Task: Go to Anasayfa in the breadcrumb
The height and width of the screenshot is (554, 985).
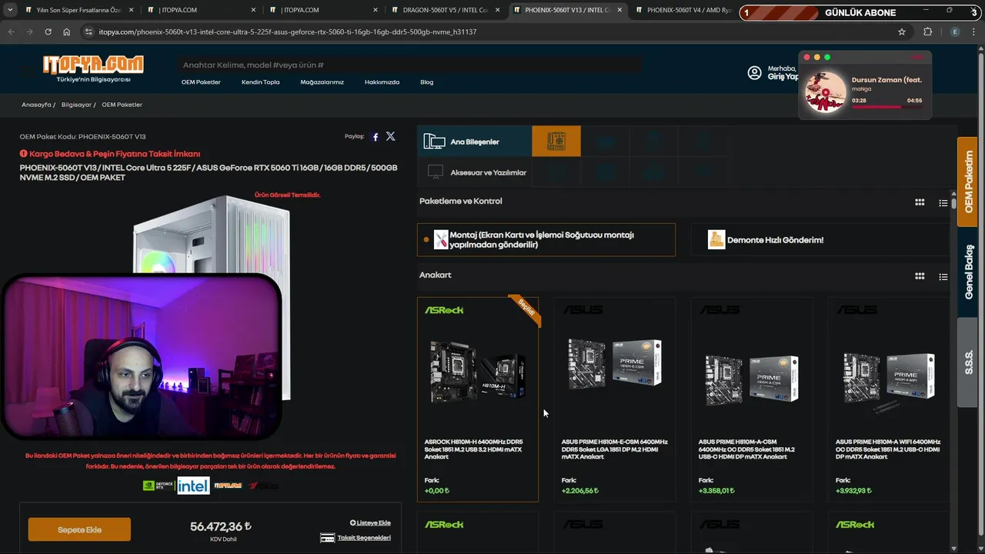Action: (x=36, y=105)
